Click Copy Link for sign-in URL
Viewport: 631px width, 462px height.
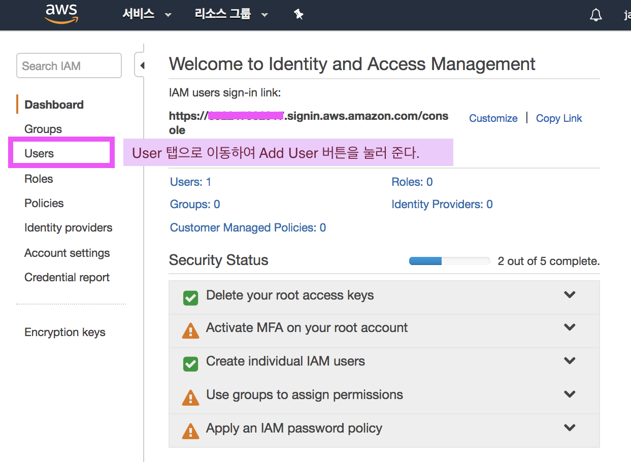pos(559,118)
